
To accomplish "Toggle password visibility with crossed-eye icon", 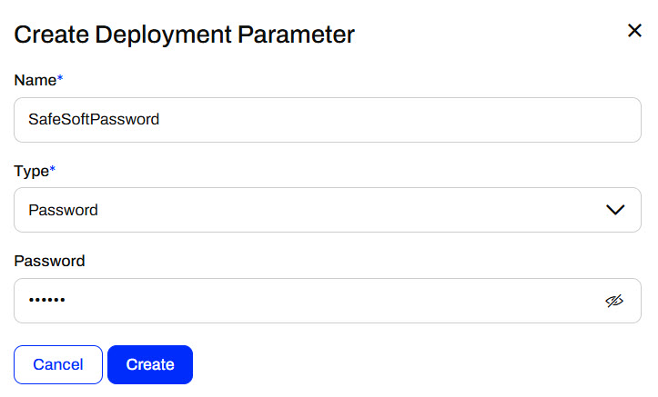I will click(x=614, y=301).
